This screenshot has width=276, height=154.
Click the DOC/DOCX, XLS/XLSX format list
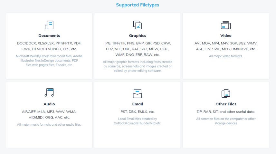49,46
